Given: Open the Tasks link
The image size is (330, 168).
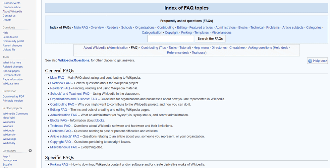Looking at the screenshot, I should click(x=173, y=47).
